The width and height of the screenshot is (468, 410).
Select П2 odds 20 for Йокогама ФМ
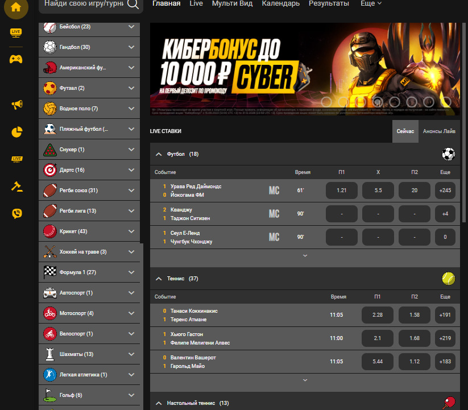tap(415, 190)
